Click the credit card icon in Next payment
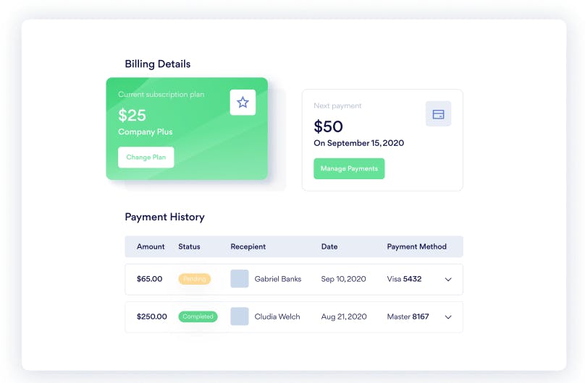The image size is (585, 383). tap(438, 114)
